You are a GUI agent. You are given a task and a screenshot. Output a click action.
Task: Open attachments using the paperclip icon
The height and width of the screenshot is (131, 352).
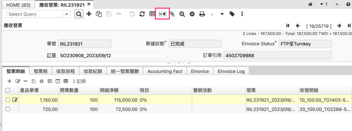point(172,14)
